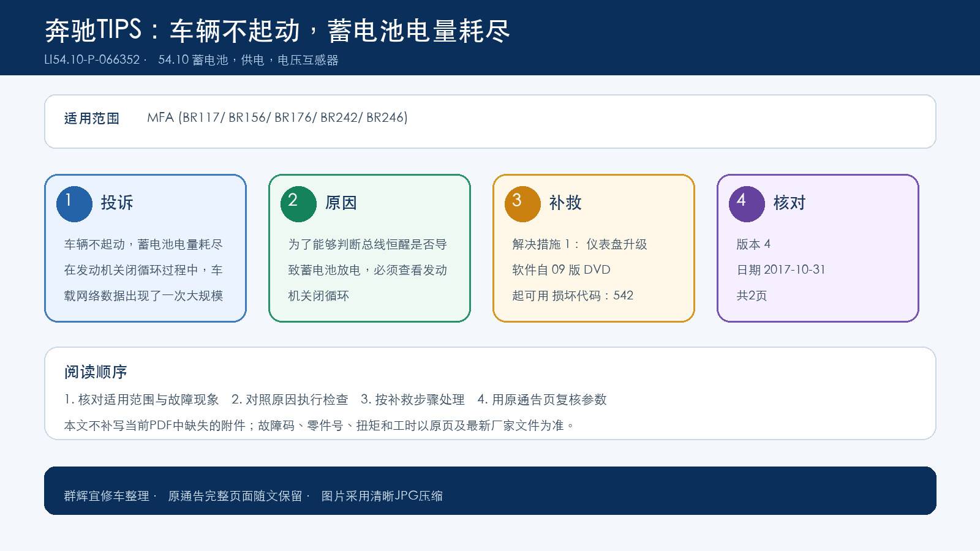Click the line 软件自 09 版 DVD
This screenshot has height=551, width=980.
point(561,270)
